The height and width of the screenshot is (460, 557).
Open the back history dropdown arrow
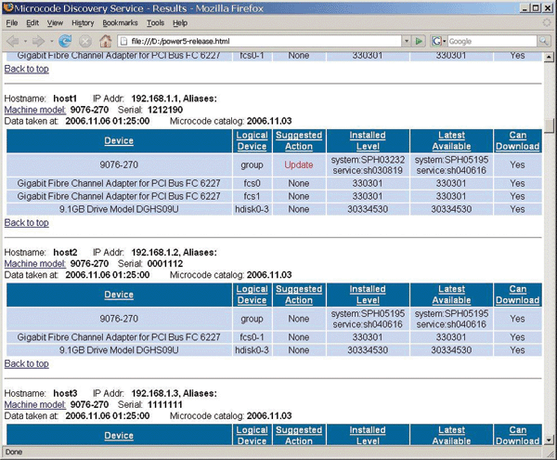(x=25, y=41)
